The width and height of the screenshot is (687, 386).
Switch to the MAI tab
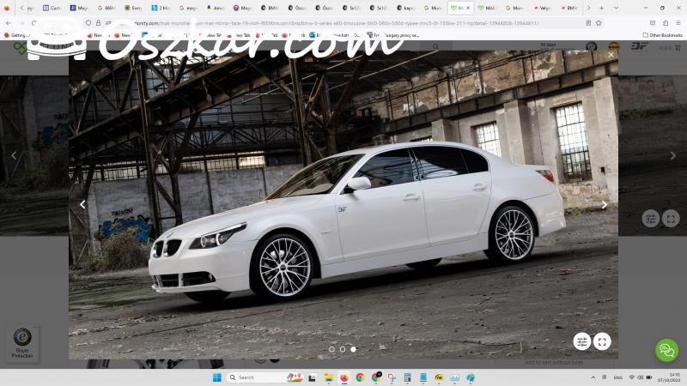pyautogui.click(x=486, y=8)
